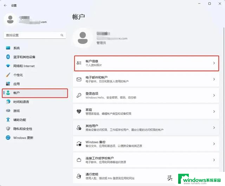This screenshot has height=186, width=225.
Task: Click the 隐私和安全性 shield icon
Action: point(8,129)
